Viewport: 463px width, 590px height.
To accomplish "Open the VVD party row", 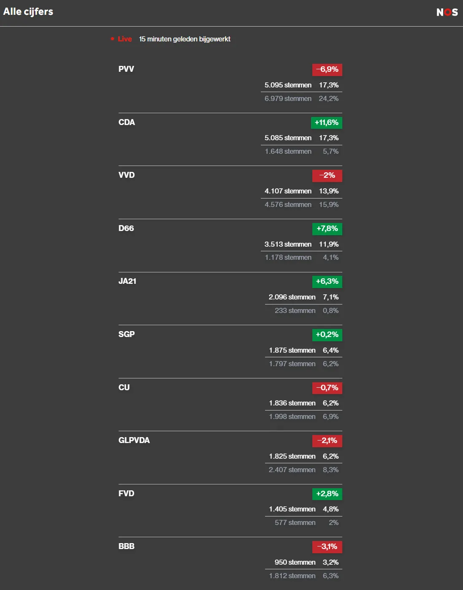I will pyautogui.click(x=127, y=175).
